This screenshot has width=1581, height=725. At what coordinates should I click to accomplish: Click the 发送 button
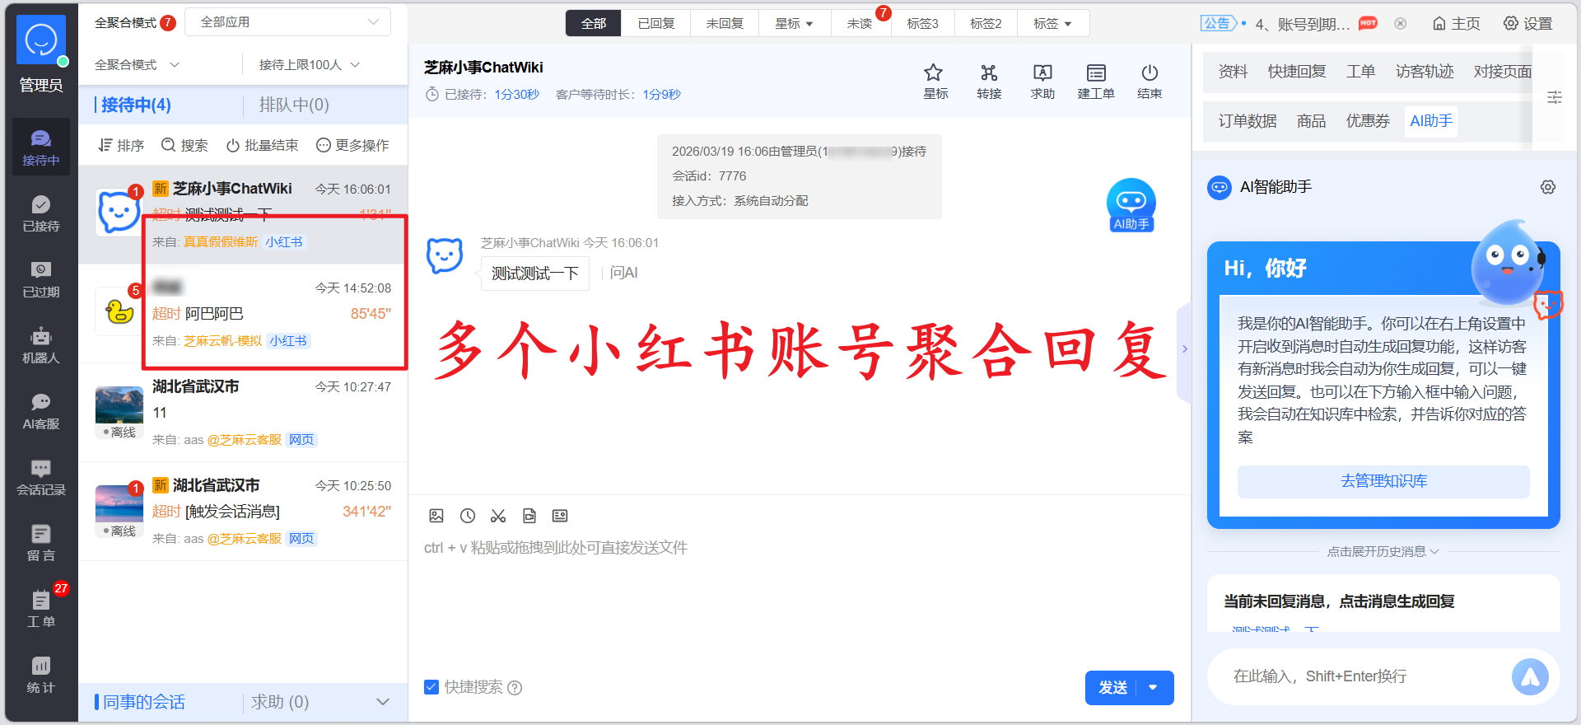pyautogui.click(x=1112, y=688)
